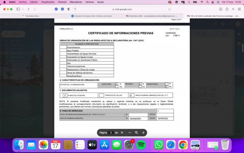Open Mail from the Dock
The image size is (244, 153).
tap(31, 145)
